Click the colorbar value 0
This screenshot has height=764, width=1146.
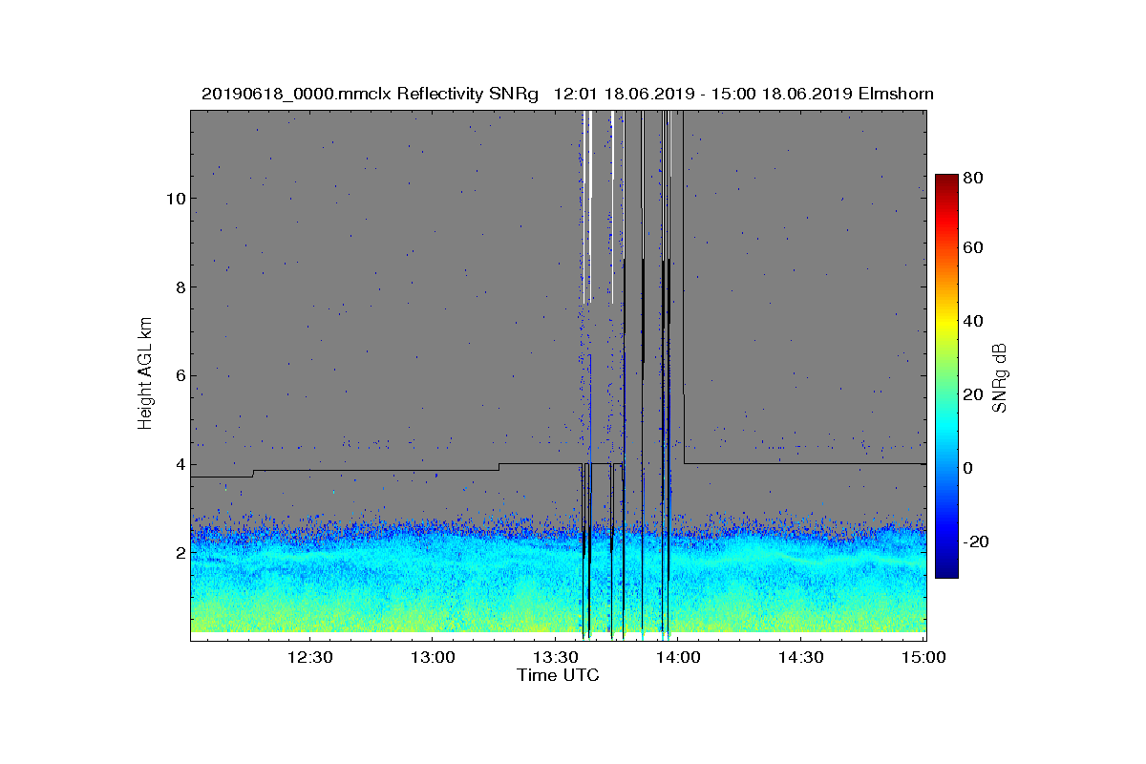(969, 468)
